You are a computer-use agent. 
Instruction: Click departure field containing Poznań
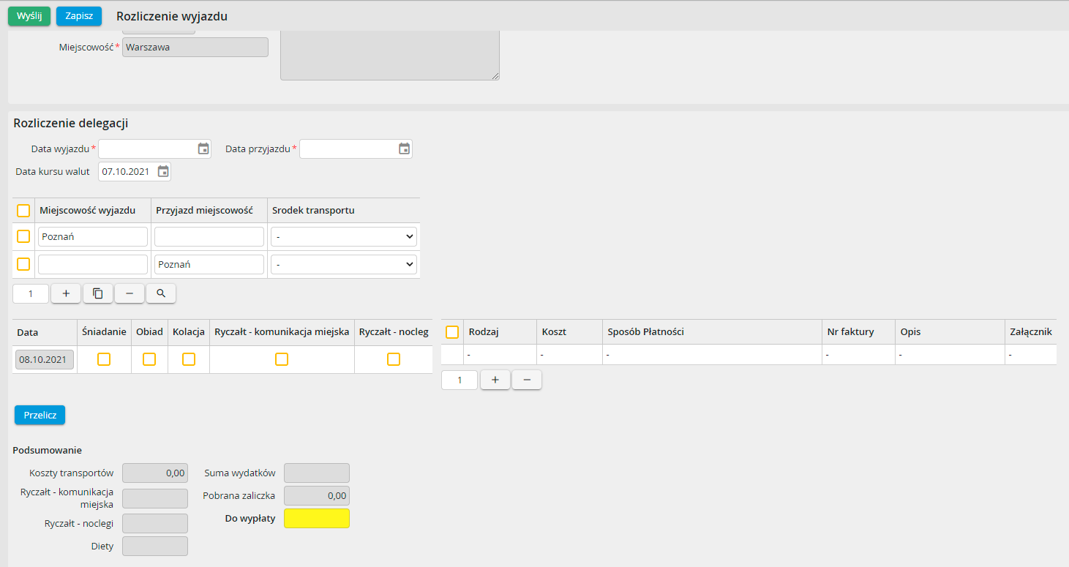click(93, 236)
